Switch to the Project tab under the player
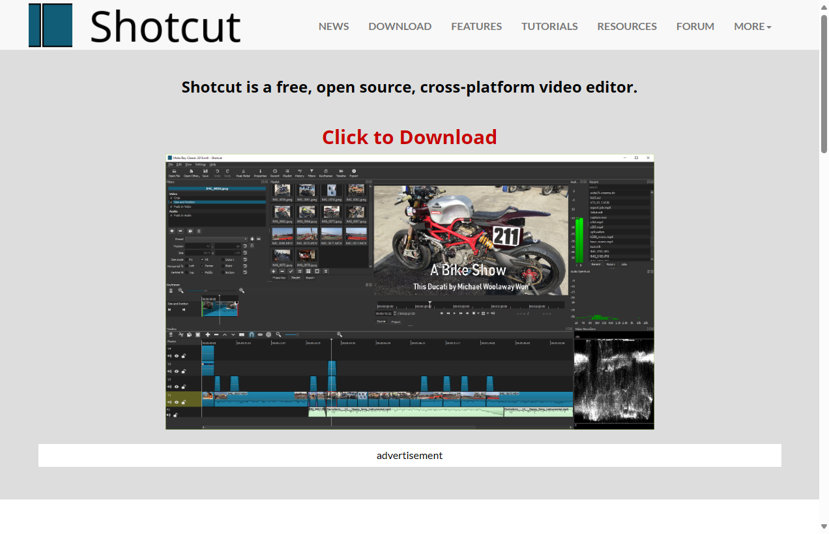 click(397, 321)
